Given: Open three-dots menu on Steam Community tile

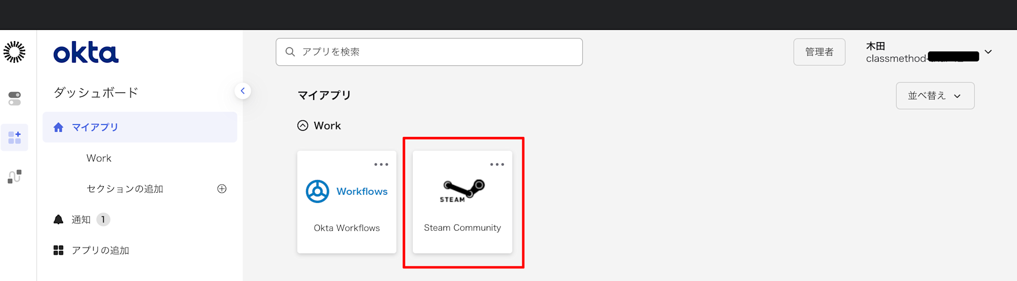Looking at the screenshot, I should pos(497,164).
